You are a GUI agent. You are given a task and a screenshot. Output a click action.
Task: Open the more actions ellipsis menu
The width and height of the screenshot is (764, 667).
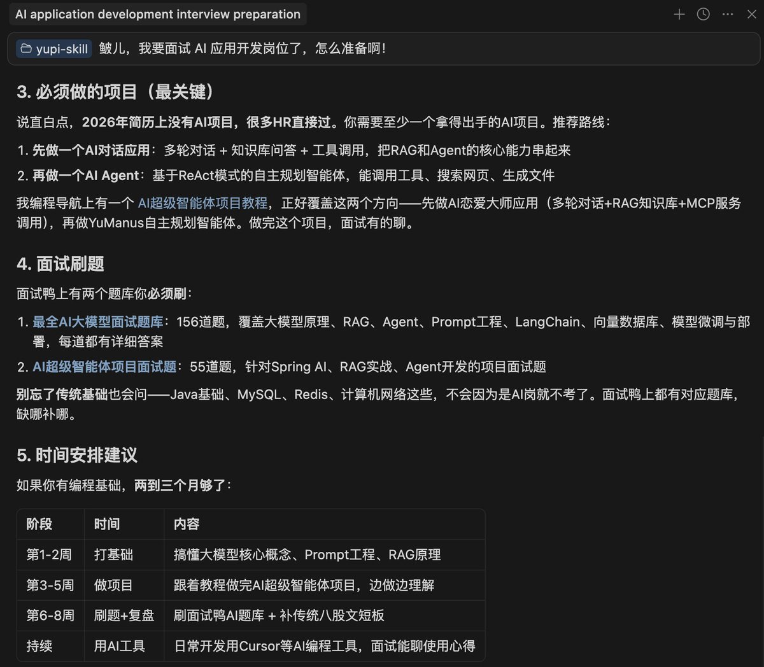pos(728,14)
